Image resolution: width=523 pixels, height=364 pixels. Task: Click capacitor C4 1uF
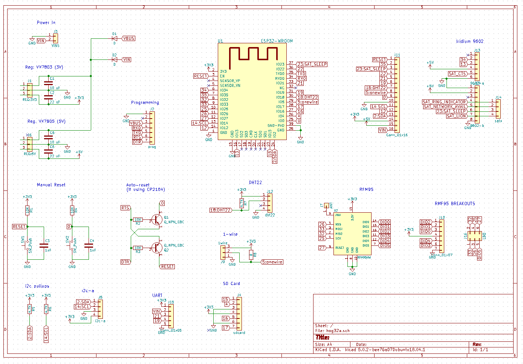[89, 245]
